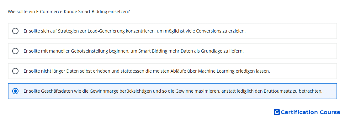The height and width of the screenshot is (118, 345).
Task: Pick the Machine Learning answer radio button
Action: tap(15, 71)
